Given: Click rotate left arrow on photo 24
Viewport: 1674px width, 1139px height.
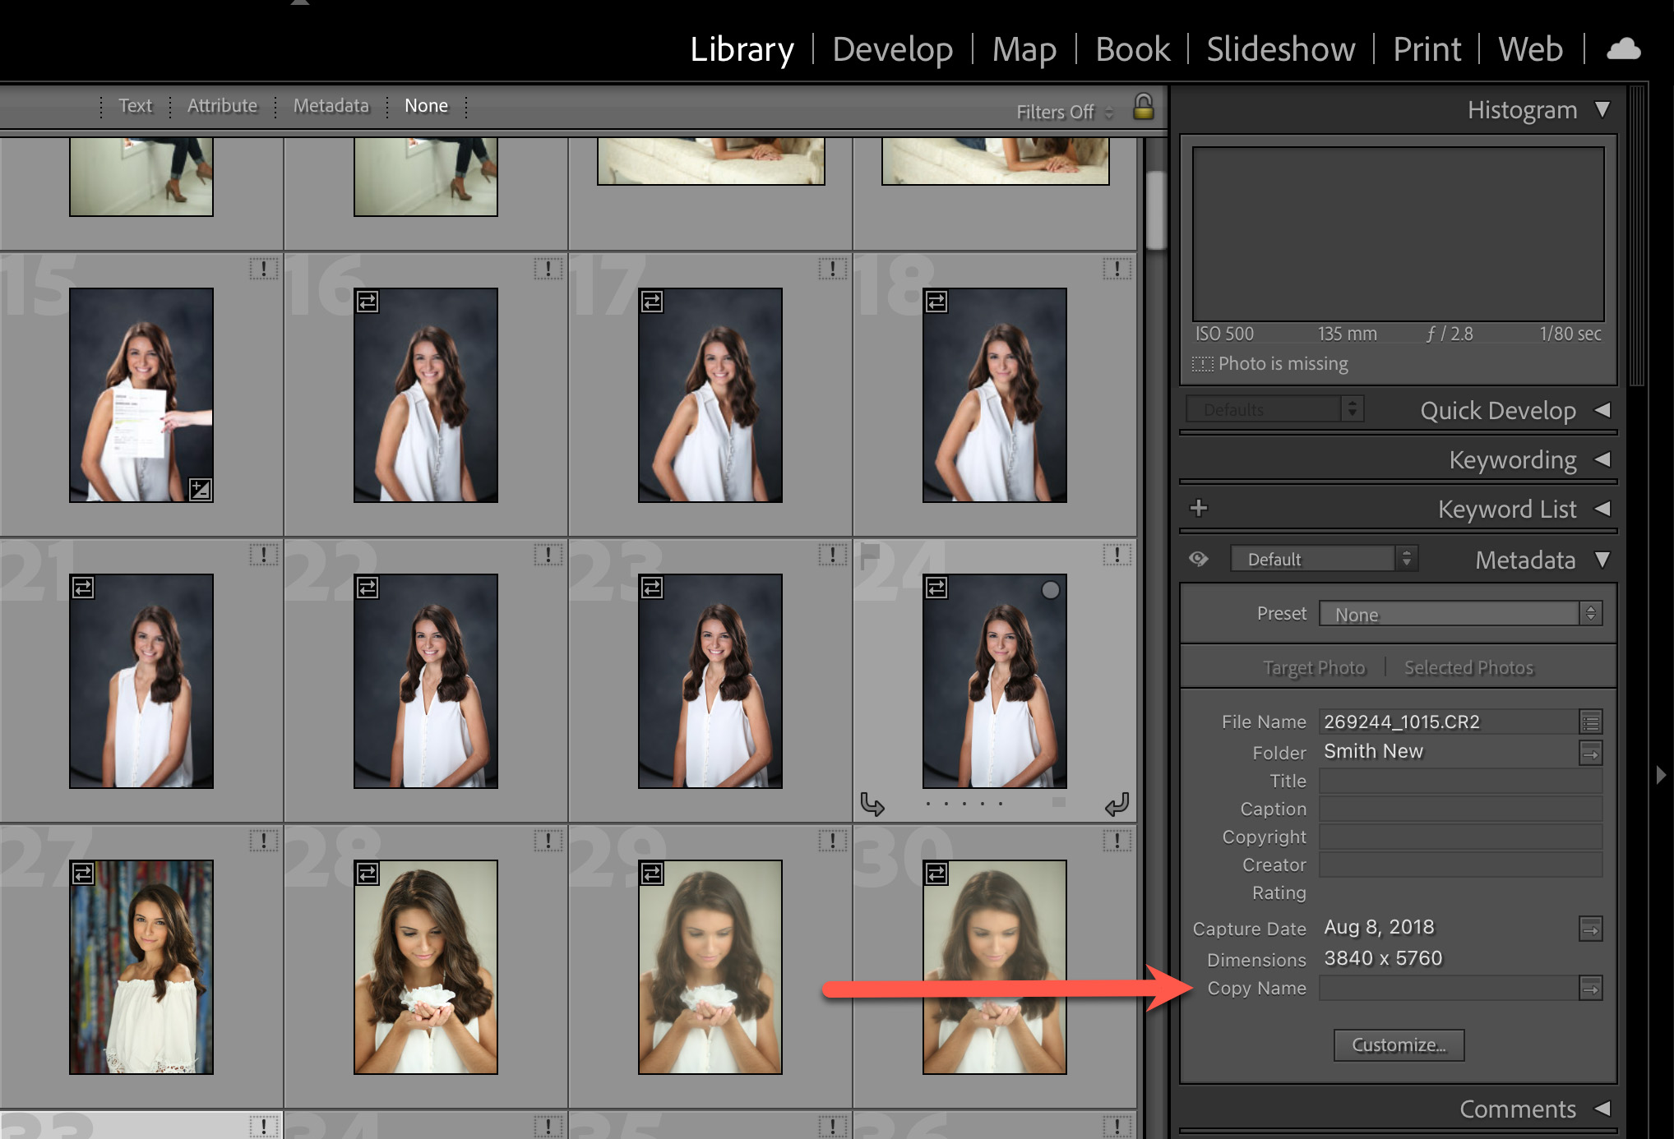Looking at the screenshot, I should point(872,804).
